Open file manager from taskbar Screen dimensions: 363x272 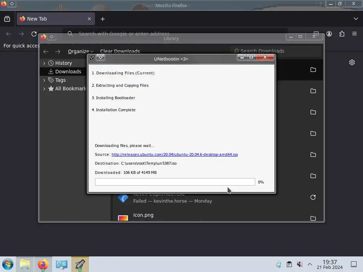(25, 264)
